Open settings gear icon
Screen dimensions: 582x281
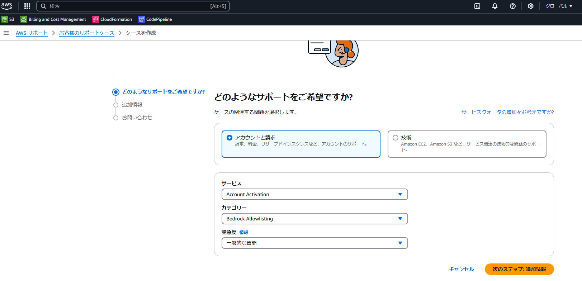click(531, 6)
